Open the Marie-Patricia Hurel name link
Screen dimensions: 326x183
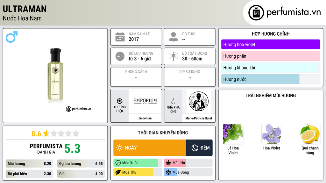point(199,118)
